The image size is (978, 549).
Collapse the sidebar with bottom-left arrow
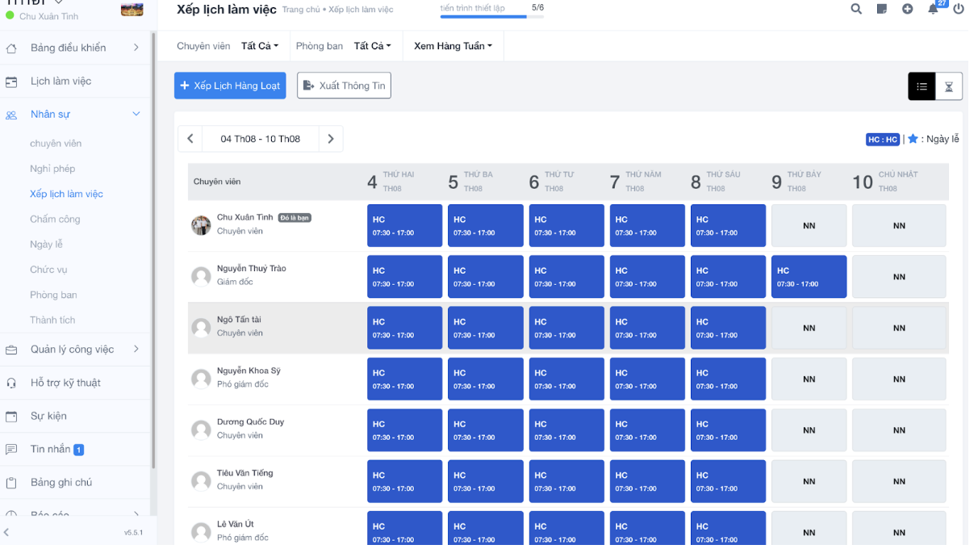(7, 532)
